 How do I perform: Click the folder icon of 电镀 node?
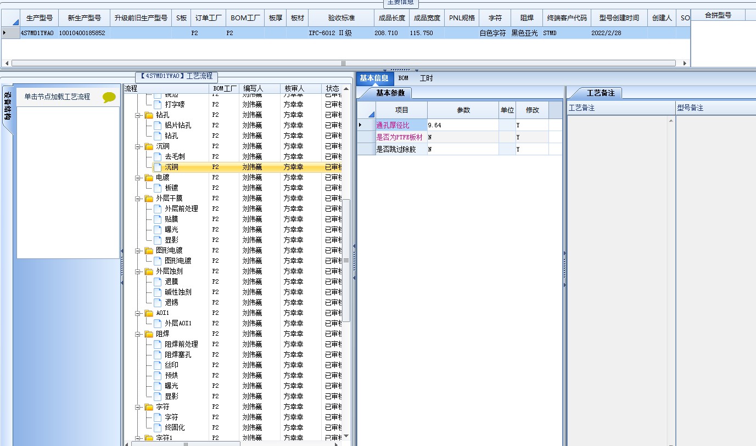(x=149, y=178)
